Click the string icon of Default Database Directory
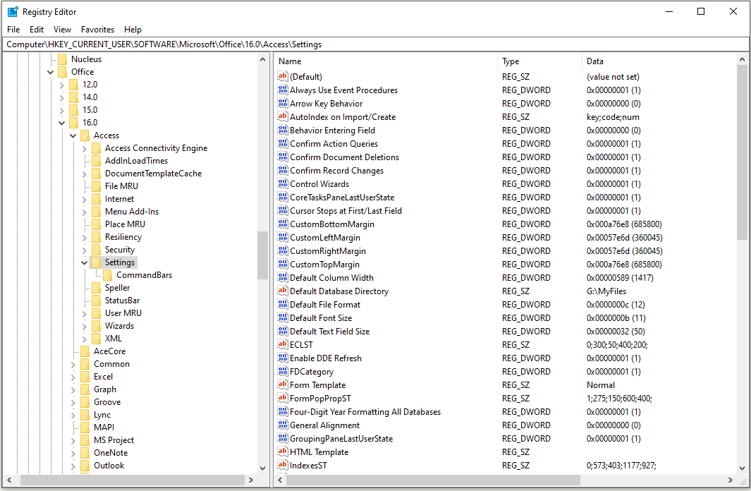 click(x=283, y=291)
